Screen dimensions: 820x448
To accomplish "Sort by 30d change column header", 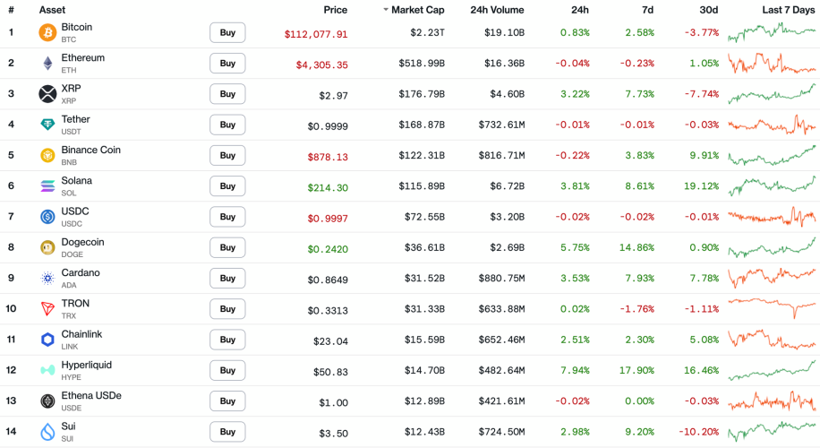I will click(708, 10).
